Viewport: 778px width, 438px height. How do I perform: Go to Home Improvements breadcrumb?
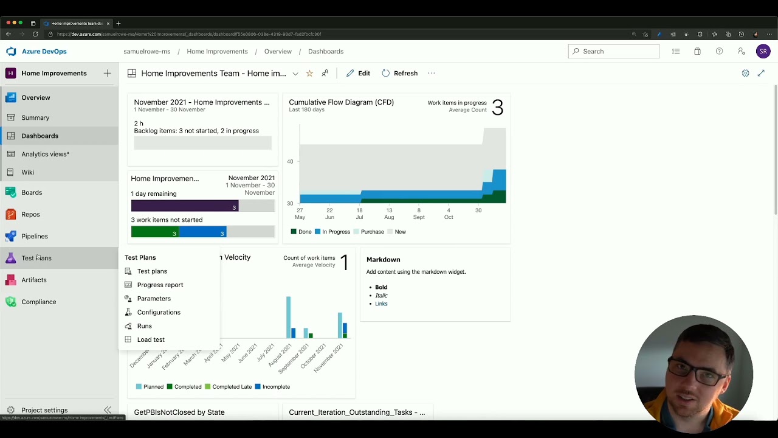coord(217,51)
